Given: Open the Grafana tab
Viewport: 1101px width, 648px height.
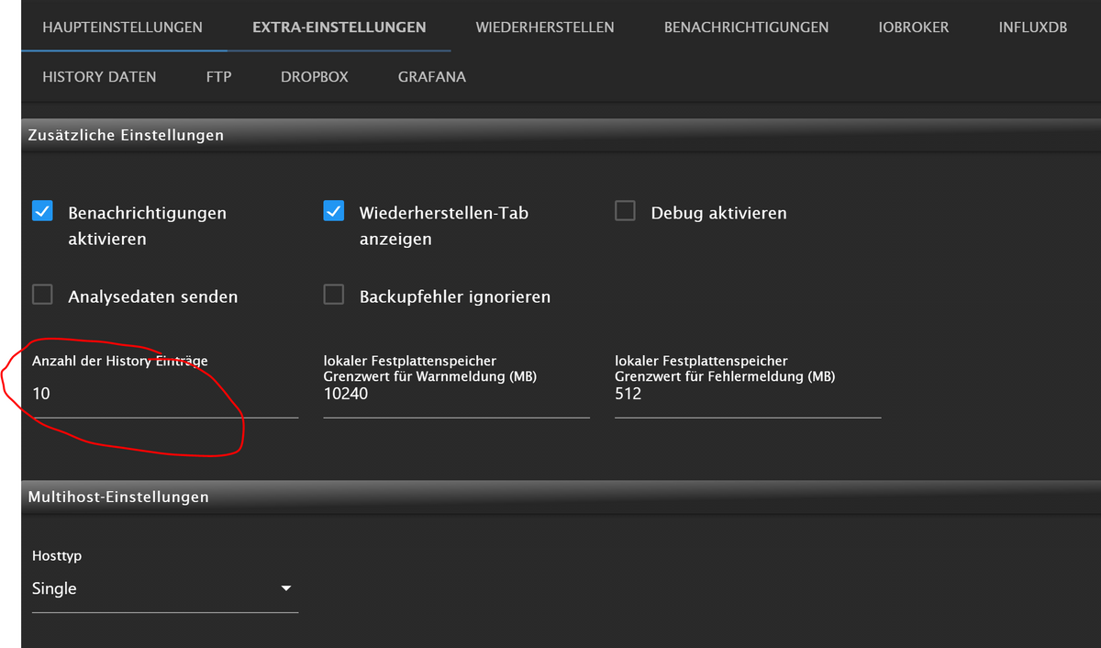Looking at the screenshot, I should 432,77.
